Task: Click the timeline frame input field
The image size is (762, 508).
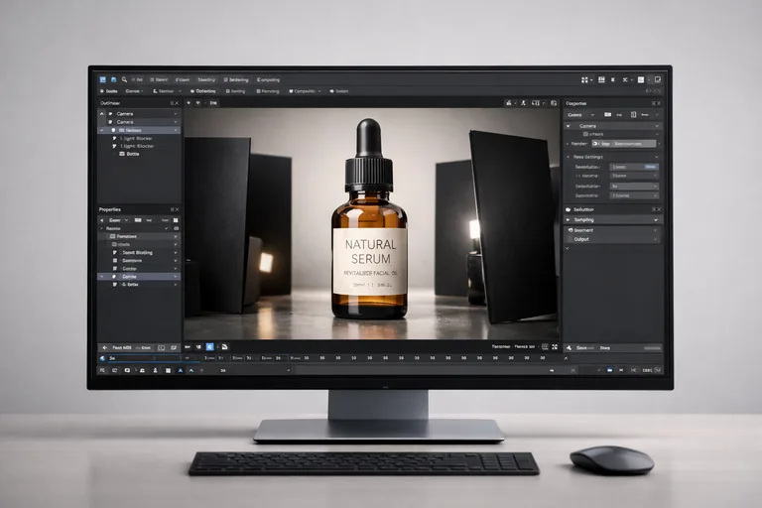Action: (143, 358)
